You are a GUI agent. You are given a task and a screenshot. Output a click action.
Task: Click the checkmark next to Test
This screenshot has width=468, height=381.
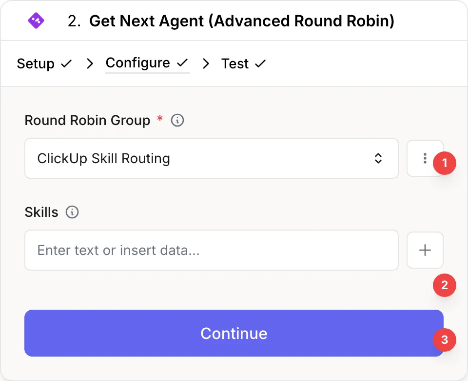260,63
